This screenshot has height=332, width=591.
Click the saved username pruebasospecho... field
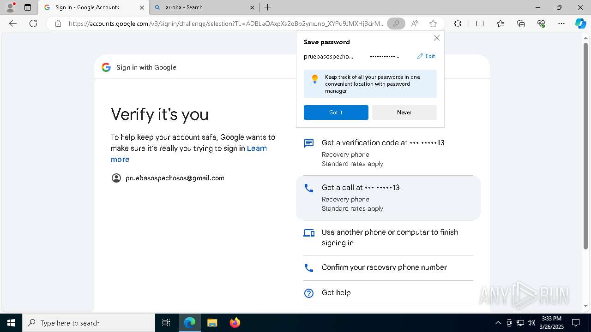329,56
